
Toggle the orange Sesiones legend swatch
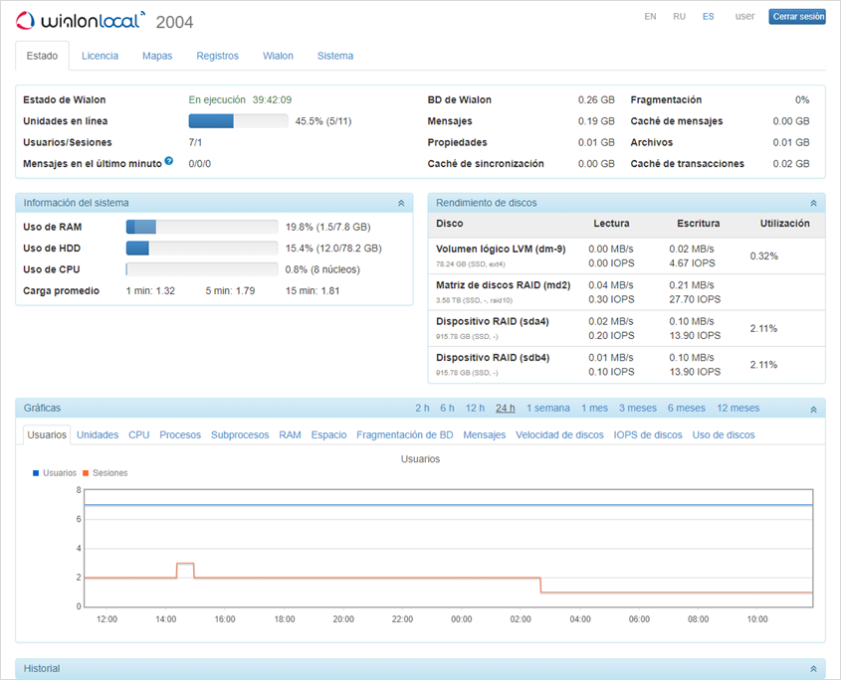pos(86,473)
